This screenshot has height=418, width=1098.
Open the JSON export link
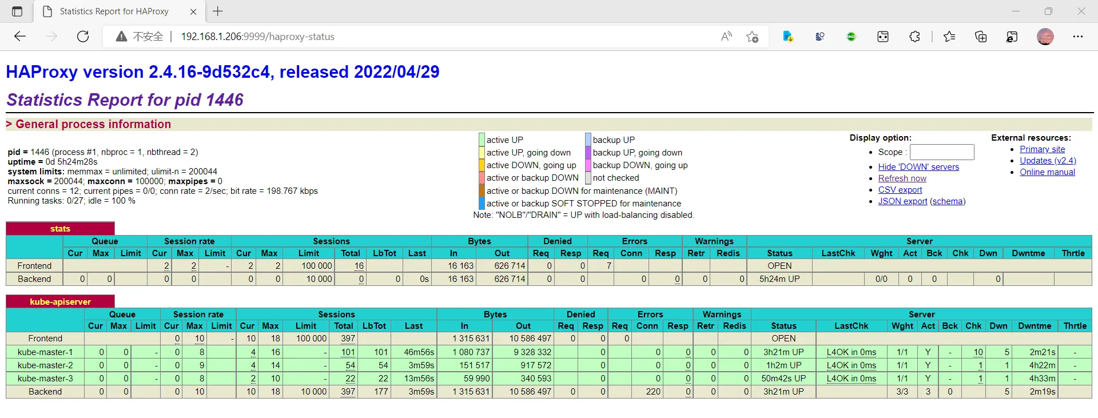(x=902, y=201)
